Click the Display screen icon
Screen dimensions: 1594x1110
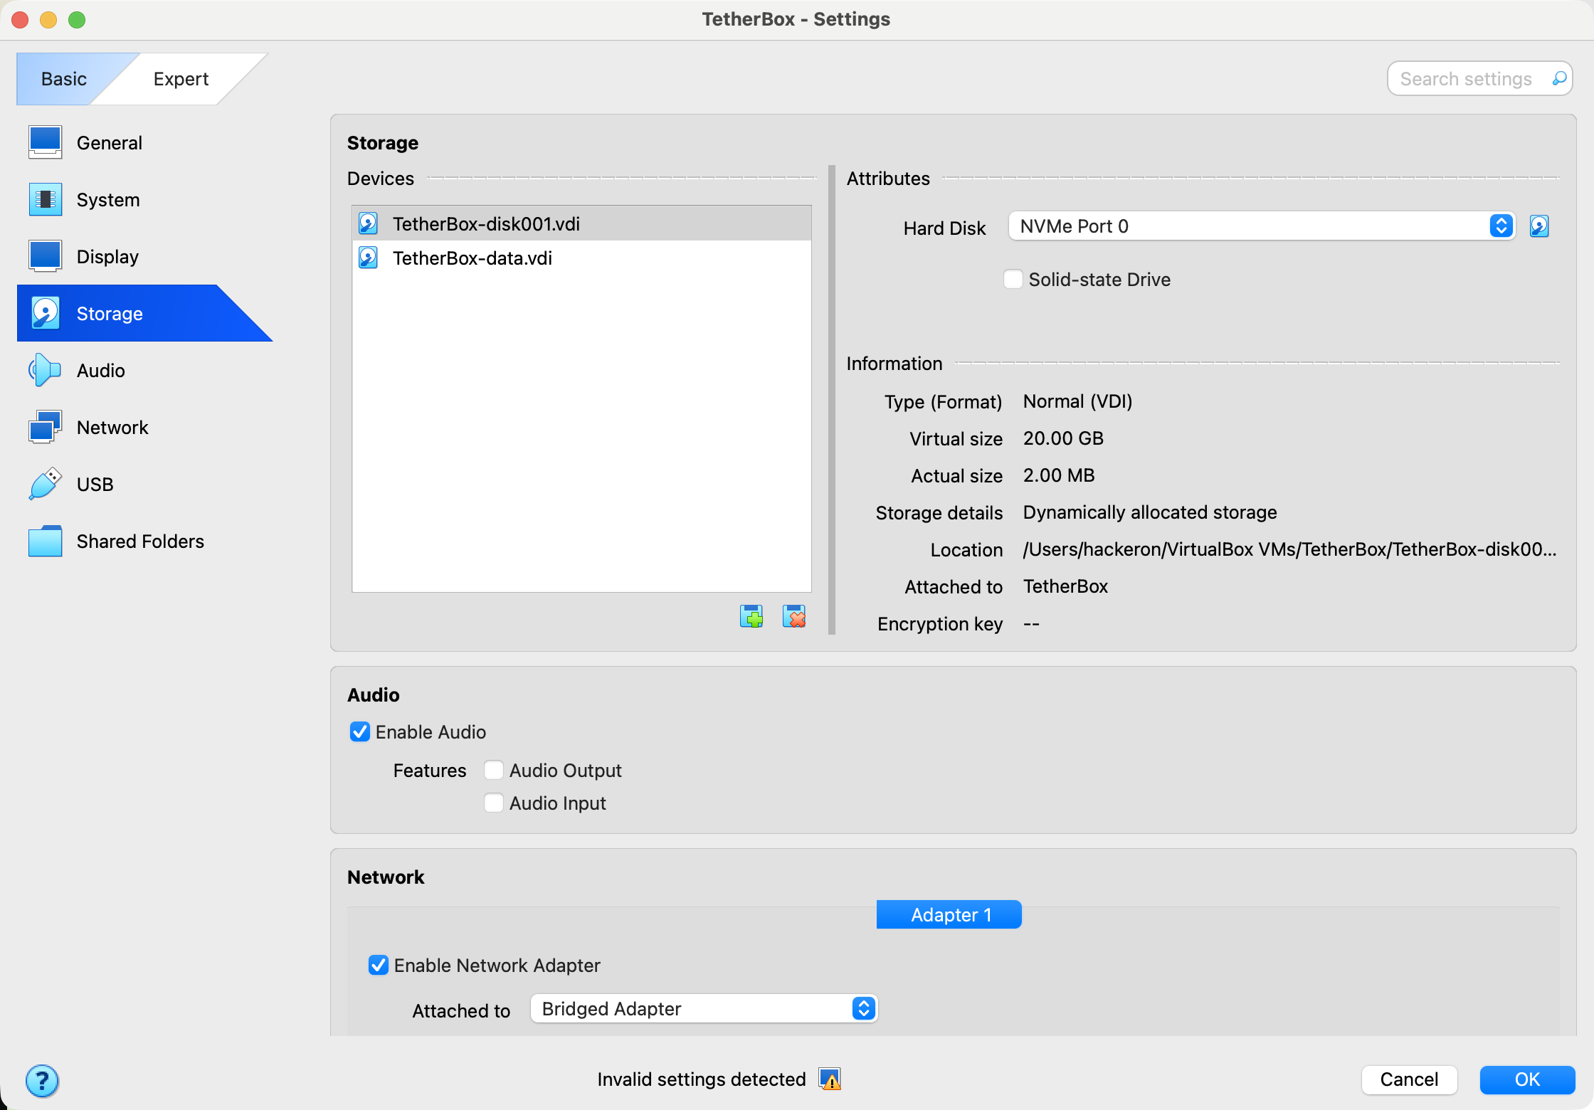coord(45,256)
